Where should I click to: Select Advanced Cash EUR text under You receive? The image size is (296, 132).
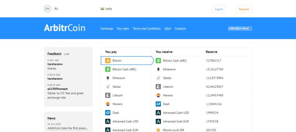point(176,122)
